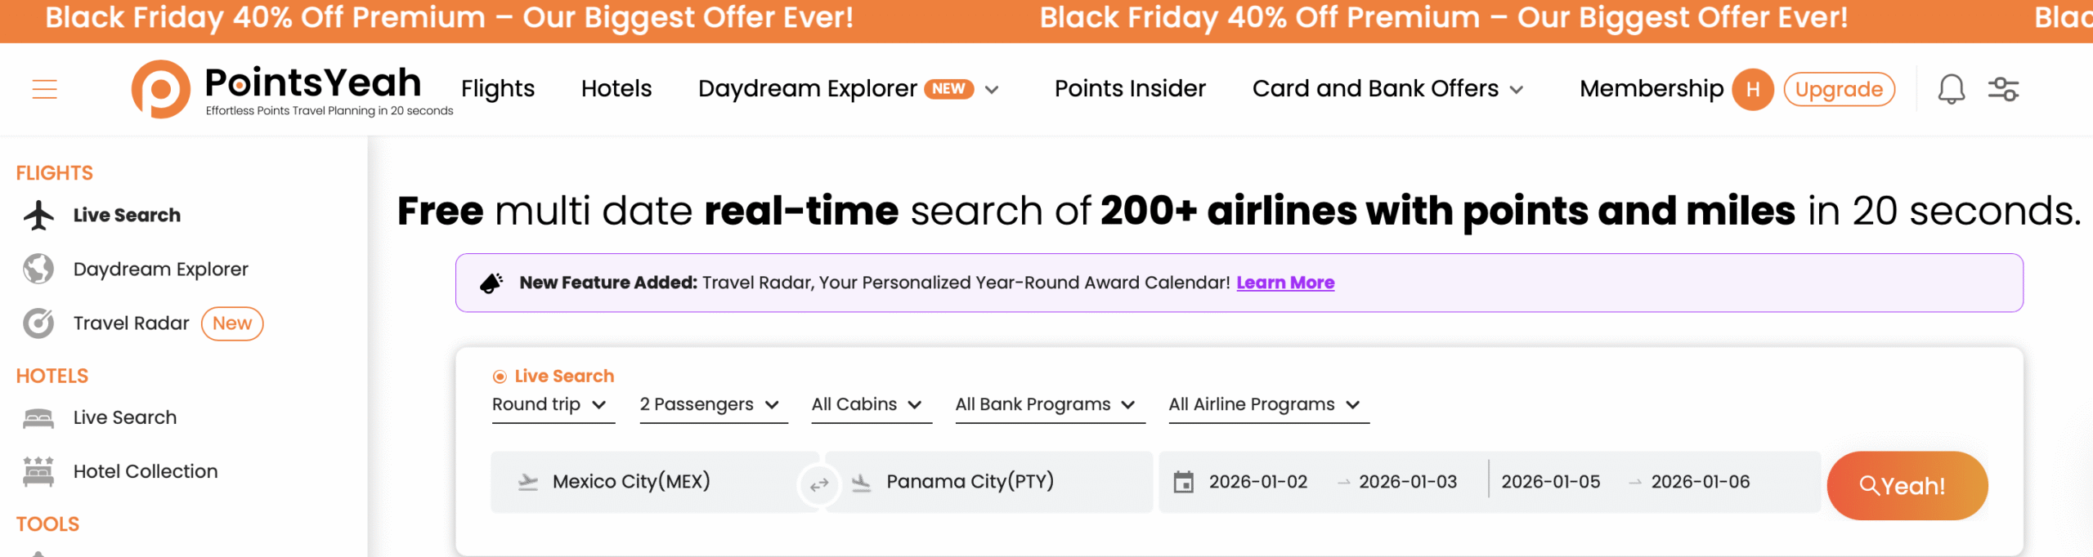2093x557 pixels.
Task: Click the PointsYeah logo
Action: 160,88
